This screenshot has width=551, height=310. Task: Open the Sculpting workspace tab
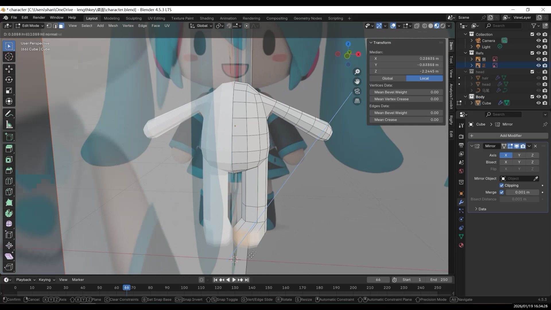coord(133,18)
